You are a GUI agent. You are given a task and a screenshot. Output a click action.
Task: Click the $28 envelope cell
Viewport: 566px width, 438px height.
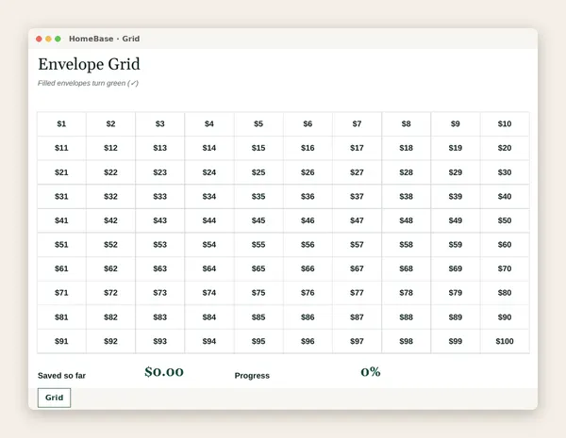pyautogui.click(x=406, y=172)
